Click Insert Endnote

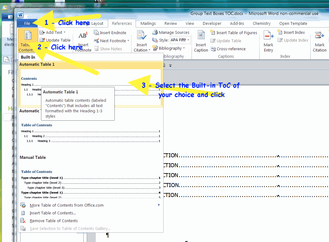tap(110, 33)
